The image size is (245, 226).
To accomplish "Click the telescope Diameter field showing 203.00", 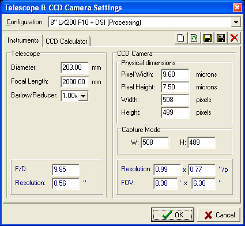I will tap(75, 67).
